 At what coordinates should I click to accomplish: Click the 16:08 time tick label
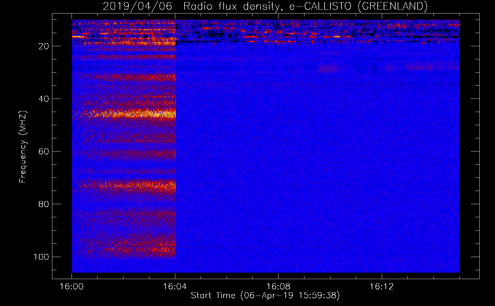[278, 287]
